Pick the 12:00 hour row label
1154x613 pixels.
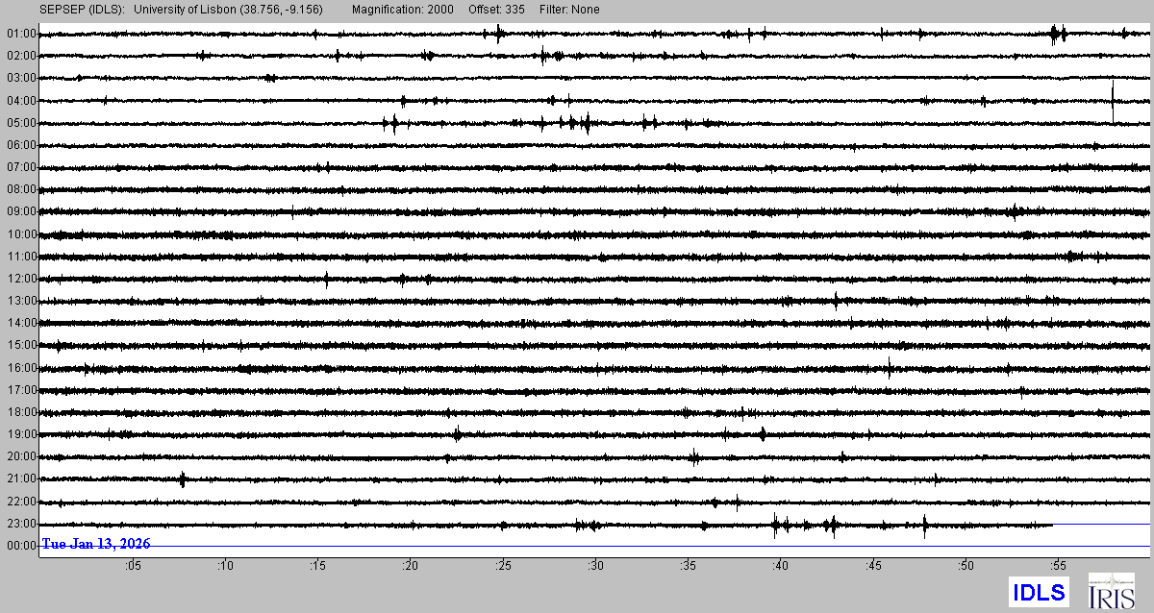coord(21,279)
